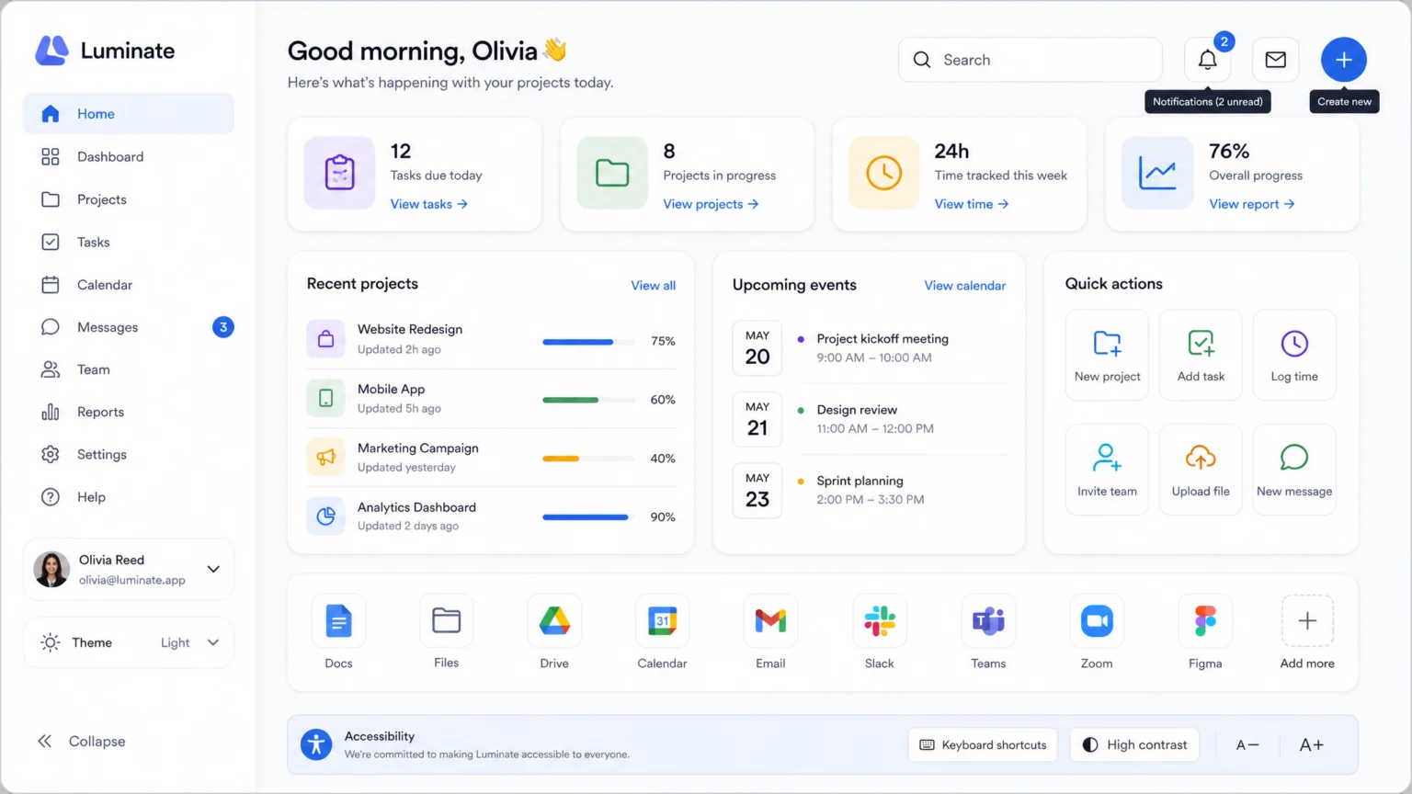
Task: Toggle High contrast mode
Action: (1134, 745)
